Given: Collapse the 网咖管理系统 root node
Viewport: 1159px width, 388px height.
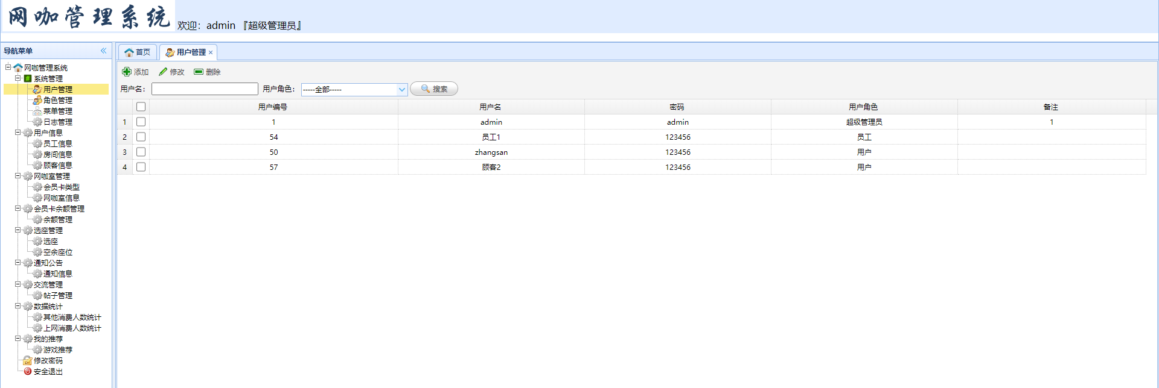Looking at the screenshot, I should pyautogui.click(x=8, y=67).
